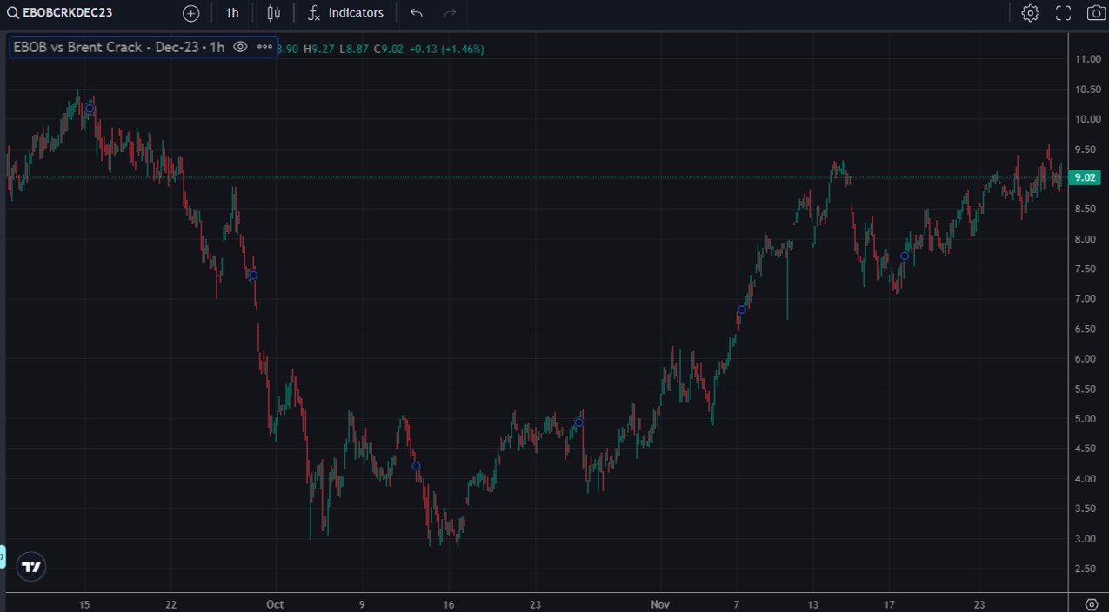
Task: Open the 1h timeframe interval dropdown
Action: 231,13
